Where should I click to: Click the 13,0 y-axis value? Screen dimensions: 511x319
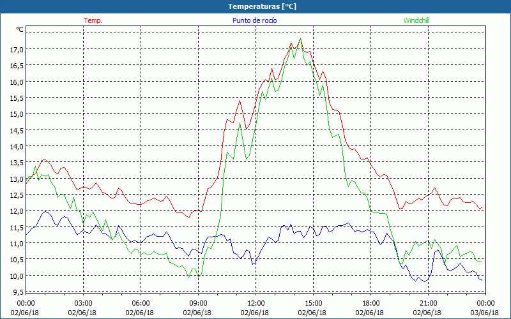(17, 179)
